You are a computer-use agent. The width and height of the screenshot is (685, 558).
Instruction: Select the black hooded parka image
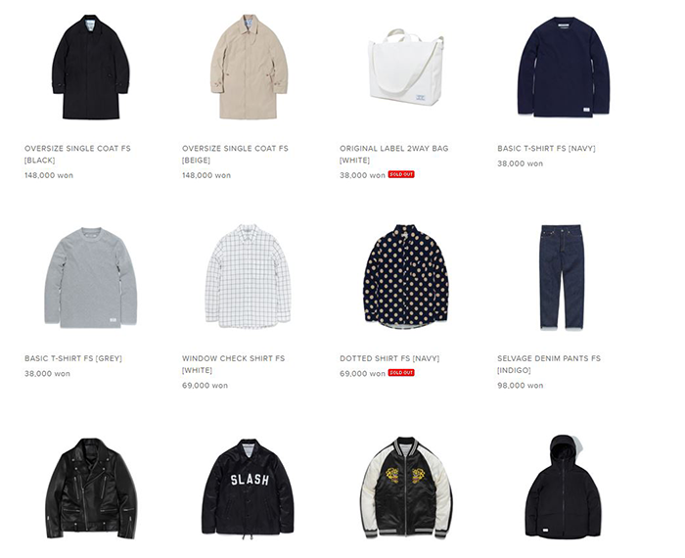(x=563, y=487)
